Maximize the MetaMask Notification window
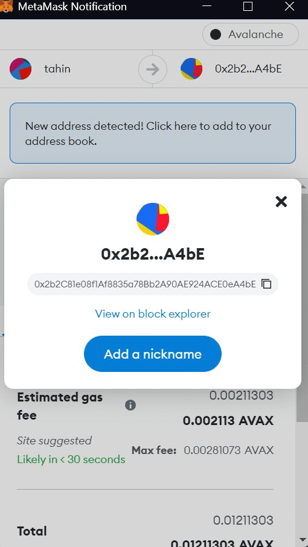Viewport: 308px width, 547px height. pyautogui.click(x=248, y=6)
